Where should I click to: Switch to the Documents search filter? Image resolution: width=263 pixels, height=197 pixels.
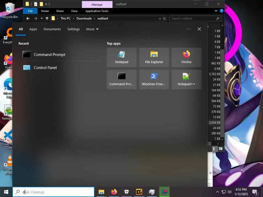(52, 29)
